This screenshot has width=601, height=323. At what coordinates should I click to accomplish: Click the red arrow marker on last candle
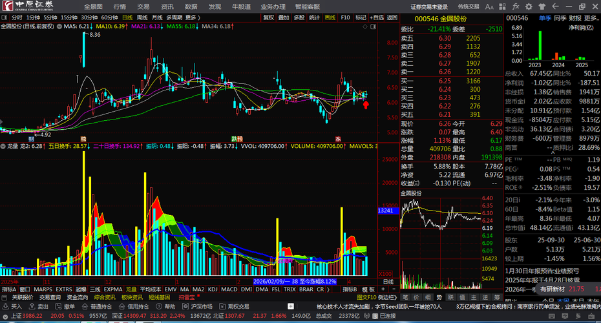[366, 105]
